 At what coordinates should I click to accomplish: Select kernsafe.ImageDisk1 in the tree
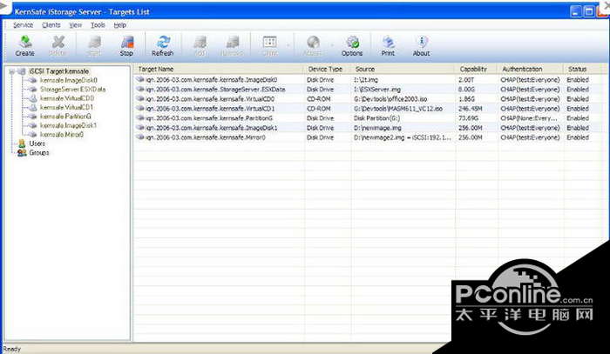68,125
